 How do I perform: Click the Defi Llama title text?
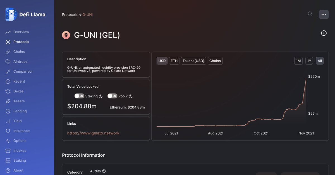tap(32, 14)
